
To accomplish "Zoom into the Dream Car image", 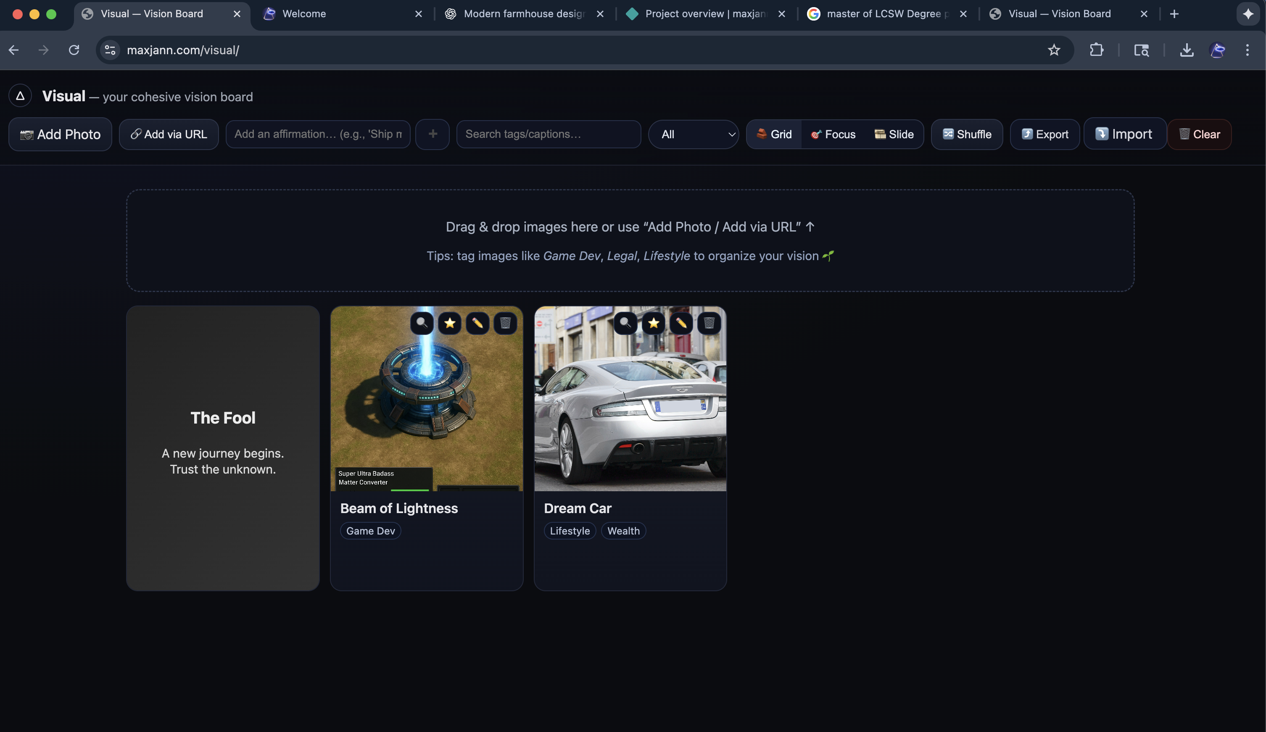I will pos(625,323).
